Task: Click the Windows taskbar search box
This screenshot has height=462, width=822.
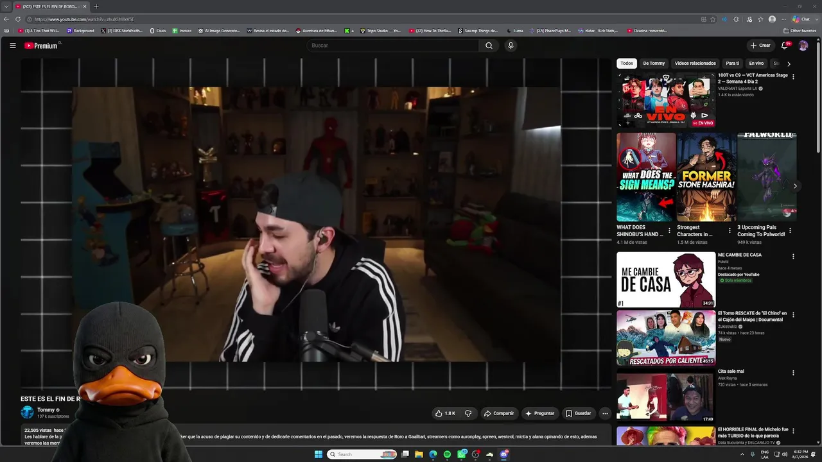Action: pos(363,454)
